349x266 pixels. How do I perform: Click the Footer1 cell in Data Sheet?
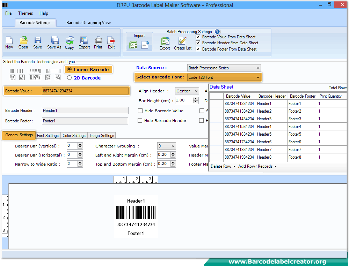pyautogui.click(x=302, y=104)
